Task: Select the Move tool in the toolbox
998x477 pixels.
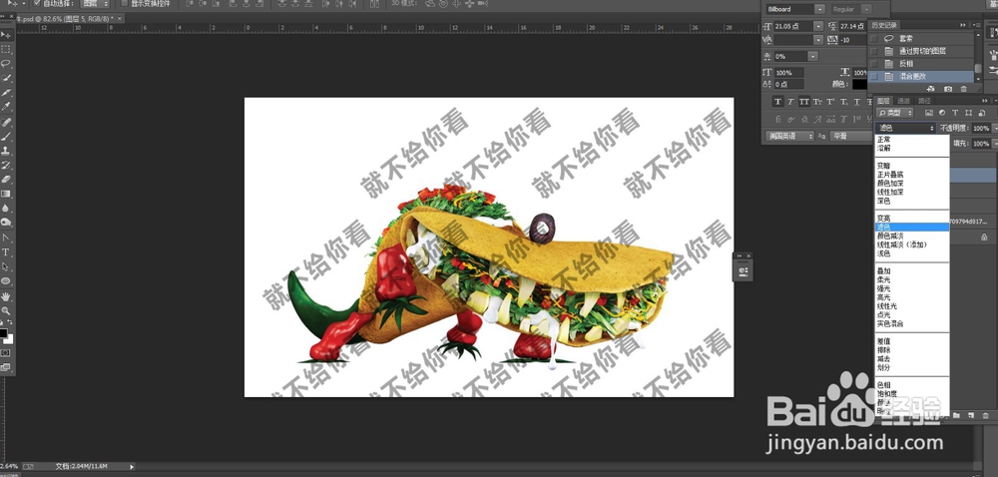Action: click(x=6, y=34)
